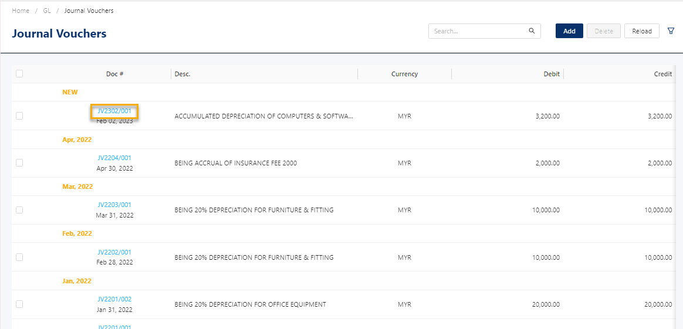Click the debit value 3,200.00
Viewport: 683px width, 329px height.
[546, 116]
